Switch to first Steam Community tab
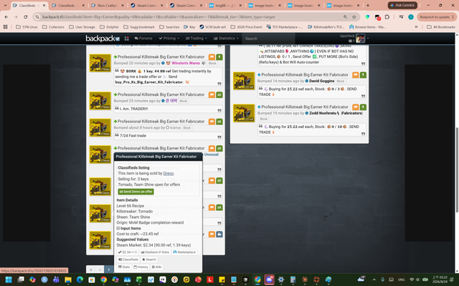Image resolution: width=459 pixels, height=286 pixels. pos(146,5)
